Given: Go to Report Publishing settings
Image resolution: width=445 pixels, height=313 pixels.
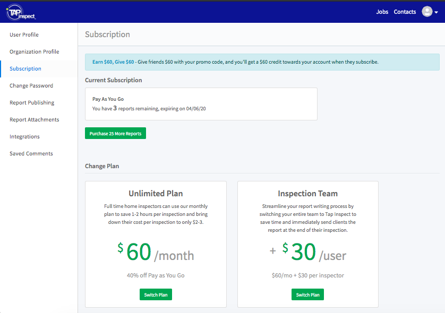Looking at the screenshot, I should (x=32, y=102).
